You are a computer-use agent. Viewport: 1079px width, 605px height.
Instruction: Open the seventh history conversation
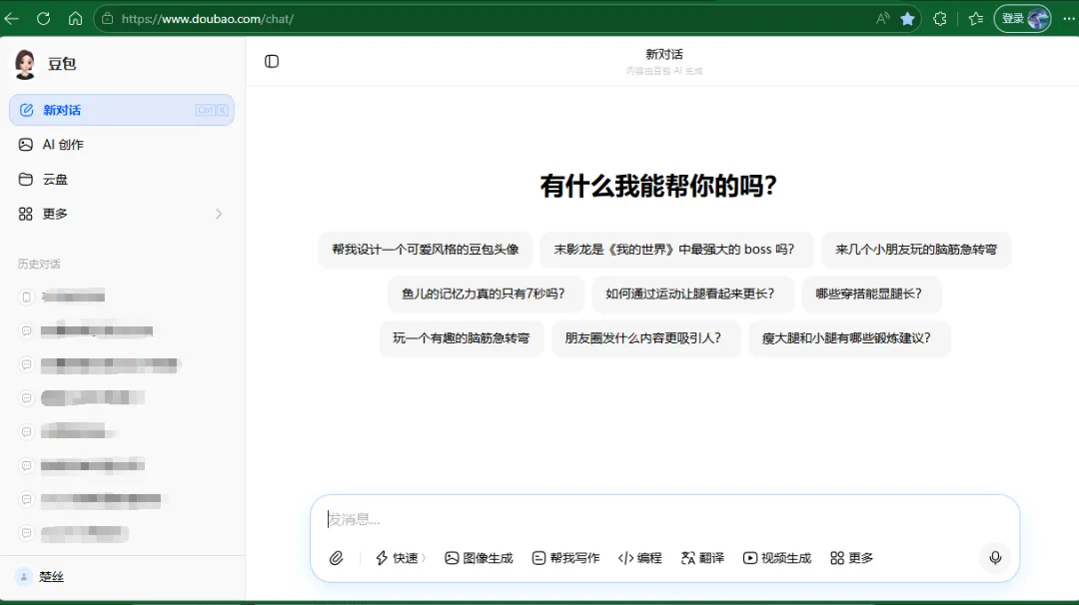coord(122,499)
